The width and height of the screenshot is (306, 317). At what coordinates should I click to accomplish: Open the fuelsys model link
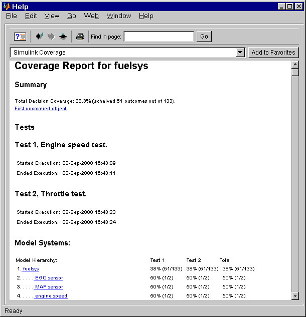coord(31,269)
